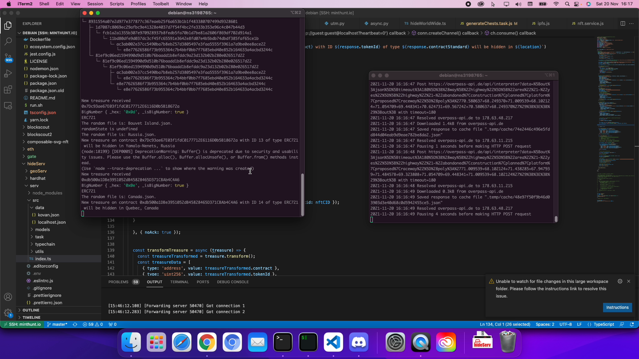
Task: Open the Session menu in iTerm2 menu bar
Action: point(95,4)
